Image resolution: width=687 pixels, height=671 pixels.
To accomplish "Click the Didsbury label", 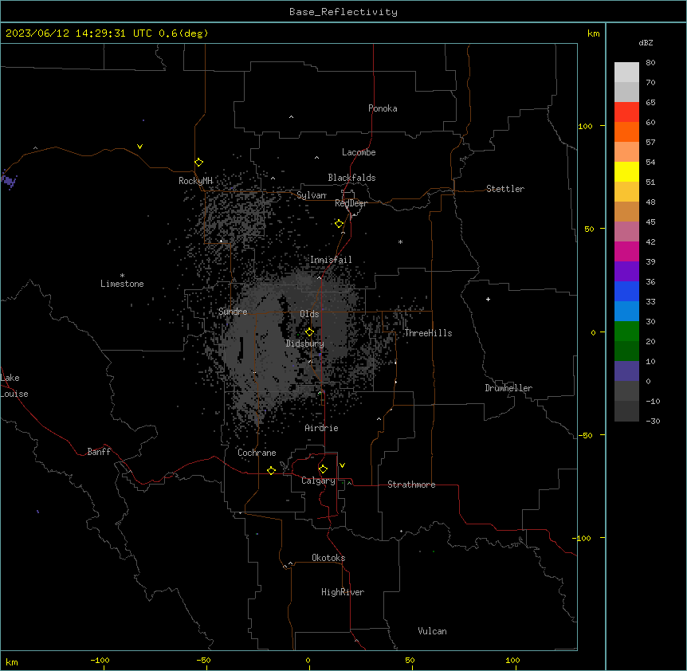I will pos(305,343).
